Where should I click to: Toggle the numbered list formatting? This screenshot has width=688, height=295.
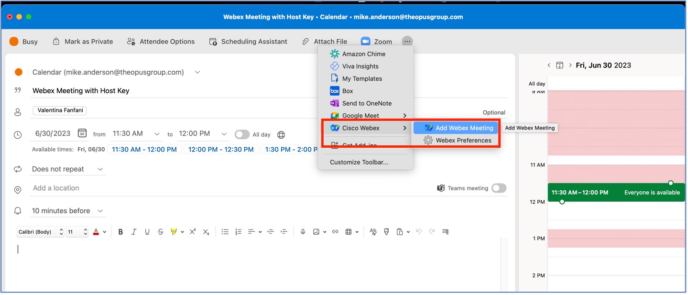pos(238,232)
